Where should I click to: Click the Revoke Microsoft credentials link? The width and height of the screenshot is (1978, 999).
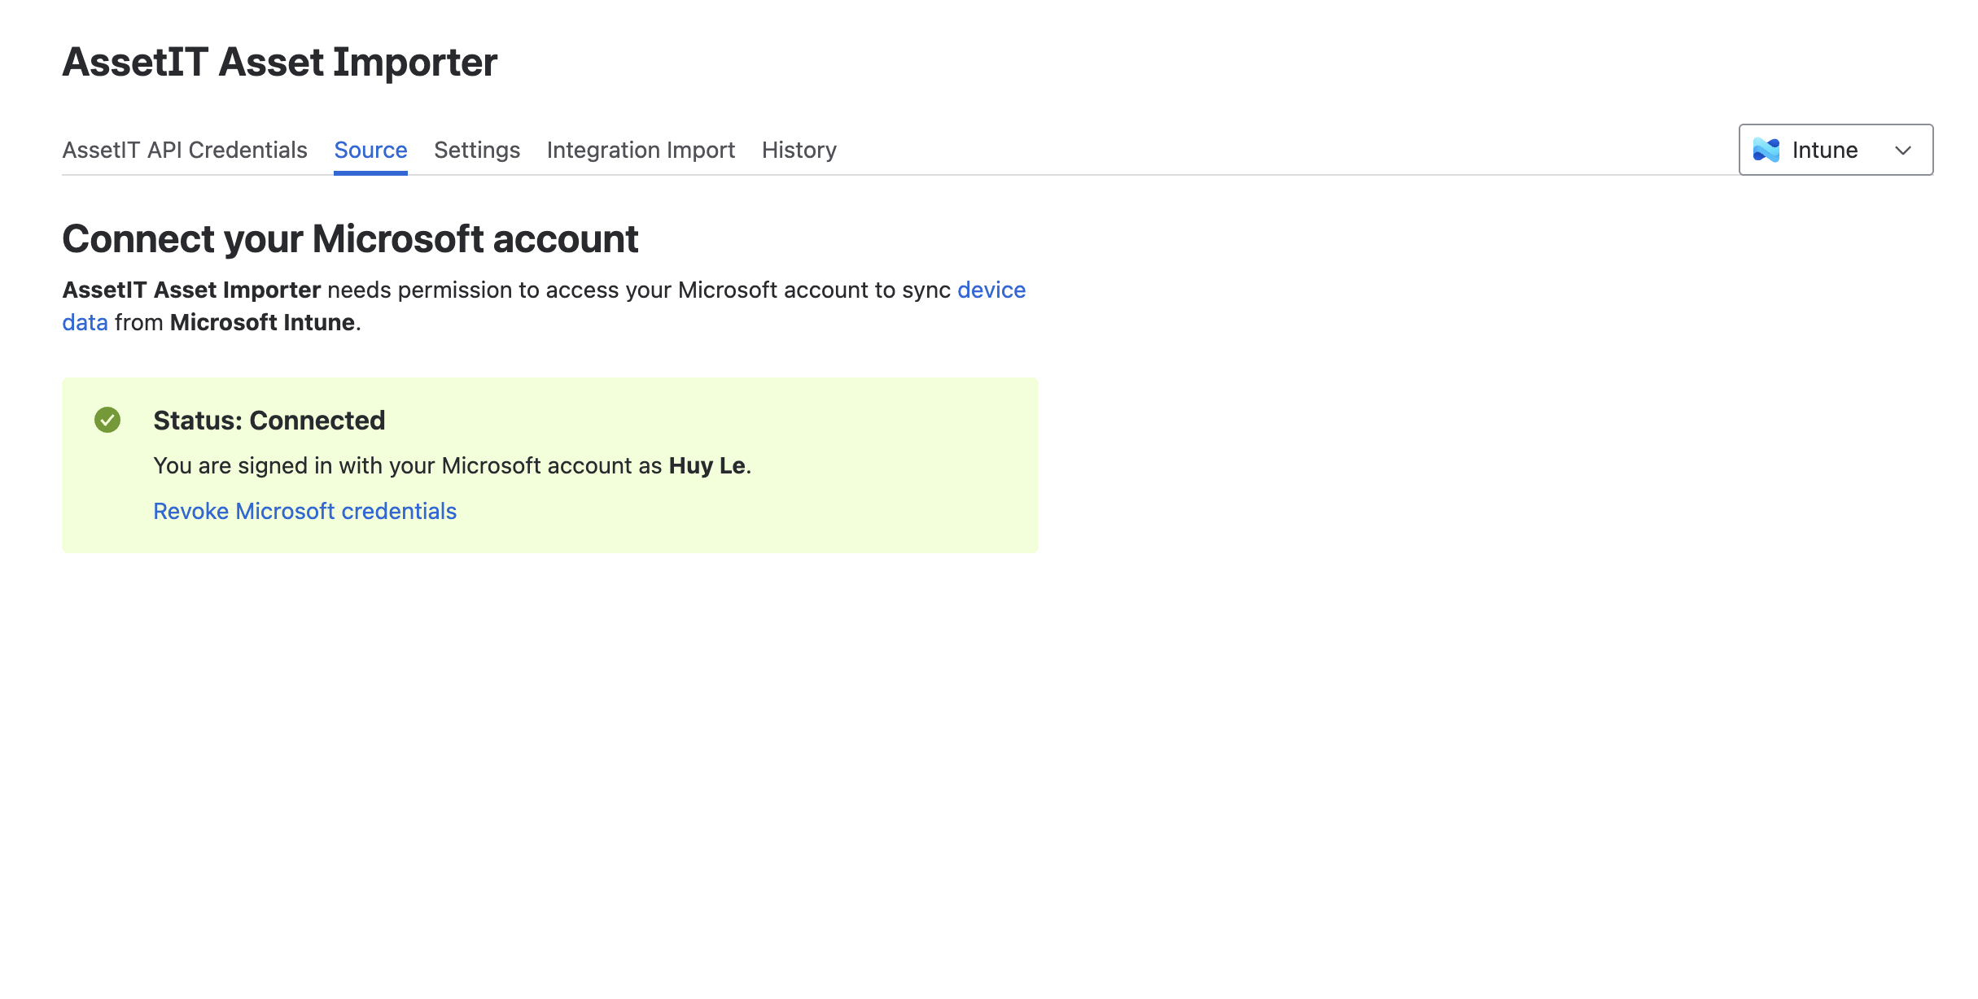tap(304, 511)
